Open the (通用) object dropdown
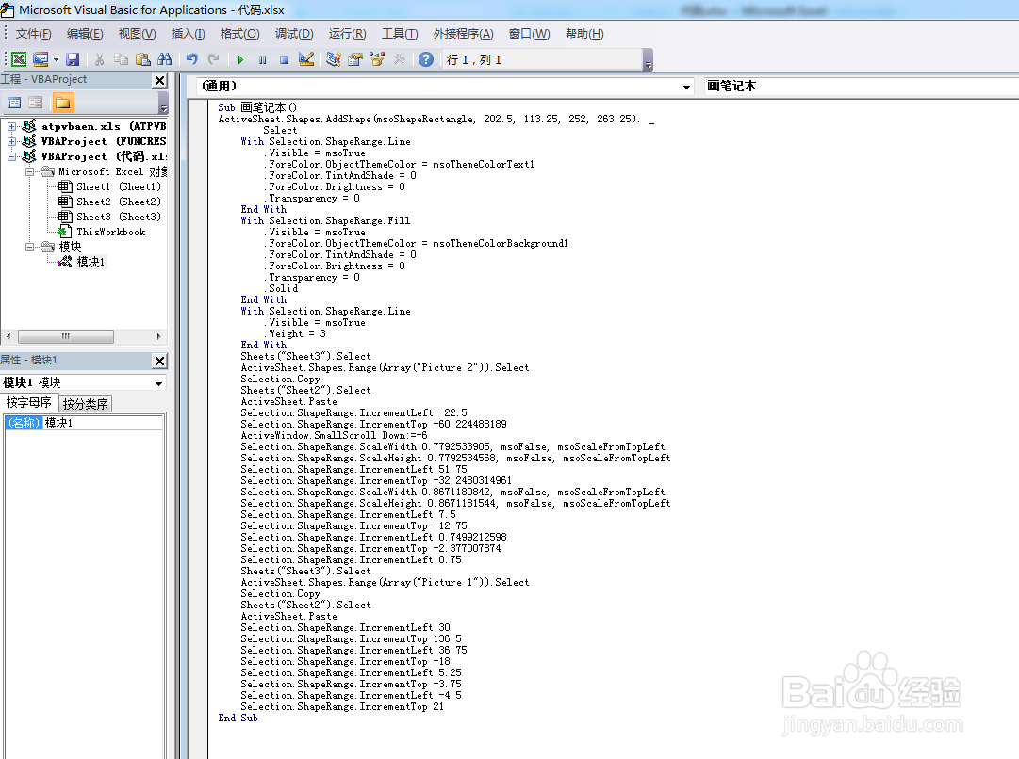This screenshot has width=1019, height=759. [686, 87]
